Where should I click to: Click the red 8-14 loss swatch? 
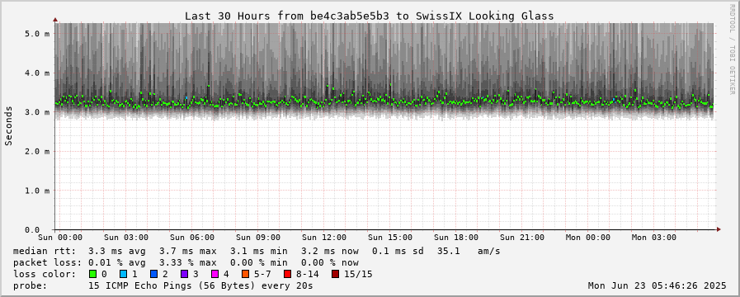(287, 275)
